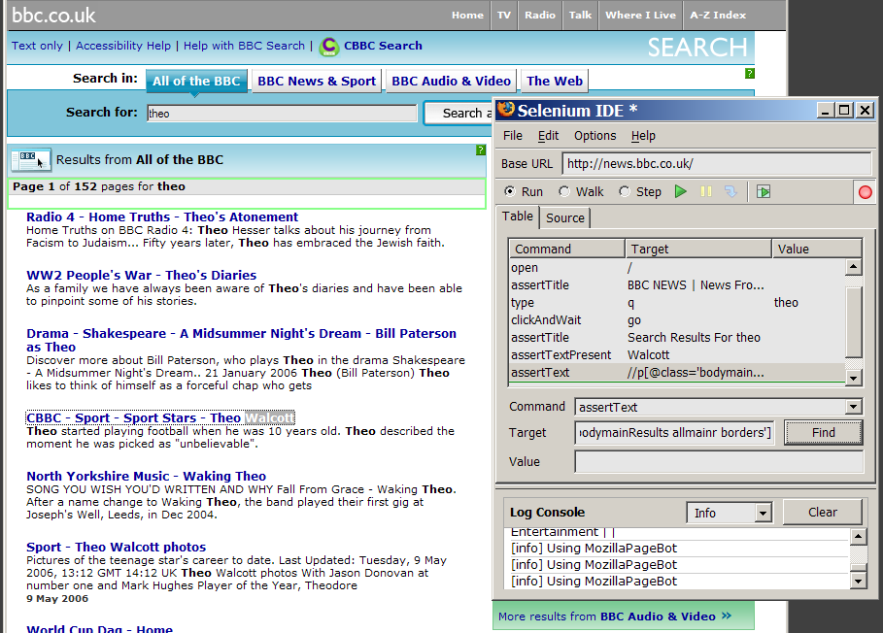Screen dimensions: 883x633
Task: Open the Accessibility Help link
Action: pyautogui.click(x=123, y=46)
